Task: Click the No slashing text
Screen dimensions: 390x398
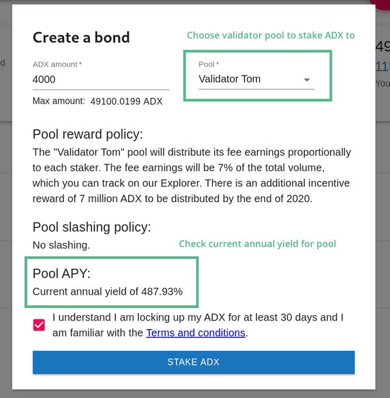Action: (61, 245)
